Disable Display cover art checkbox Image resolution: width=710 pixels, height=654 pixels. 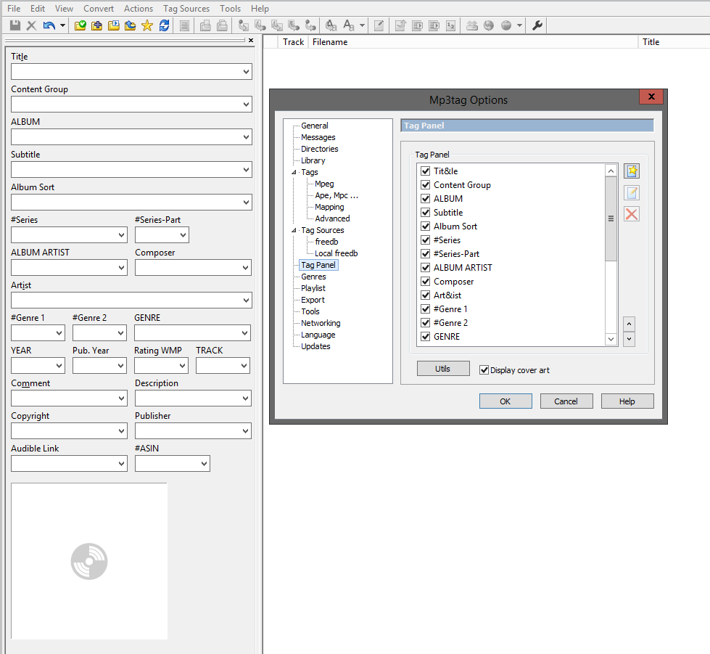click(x=484, y=370)
